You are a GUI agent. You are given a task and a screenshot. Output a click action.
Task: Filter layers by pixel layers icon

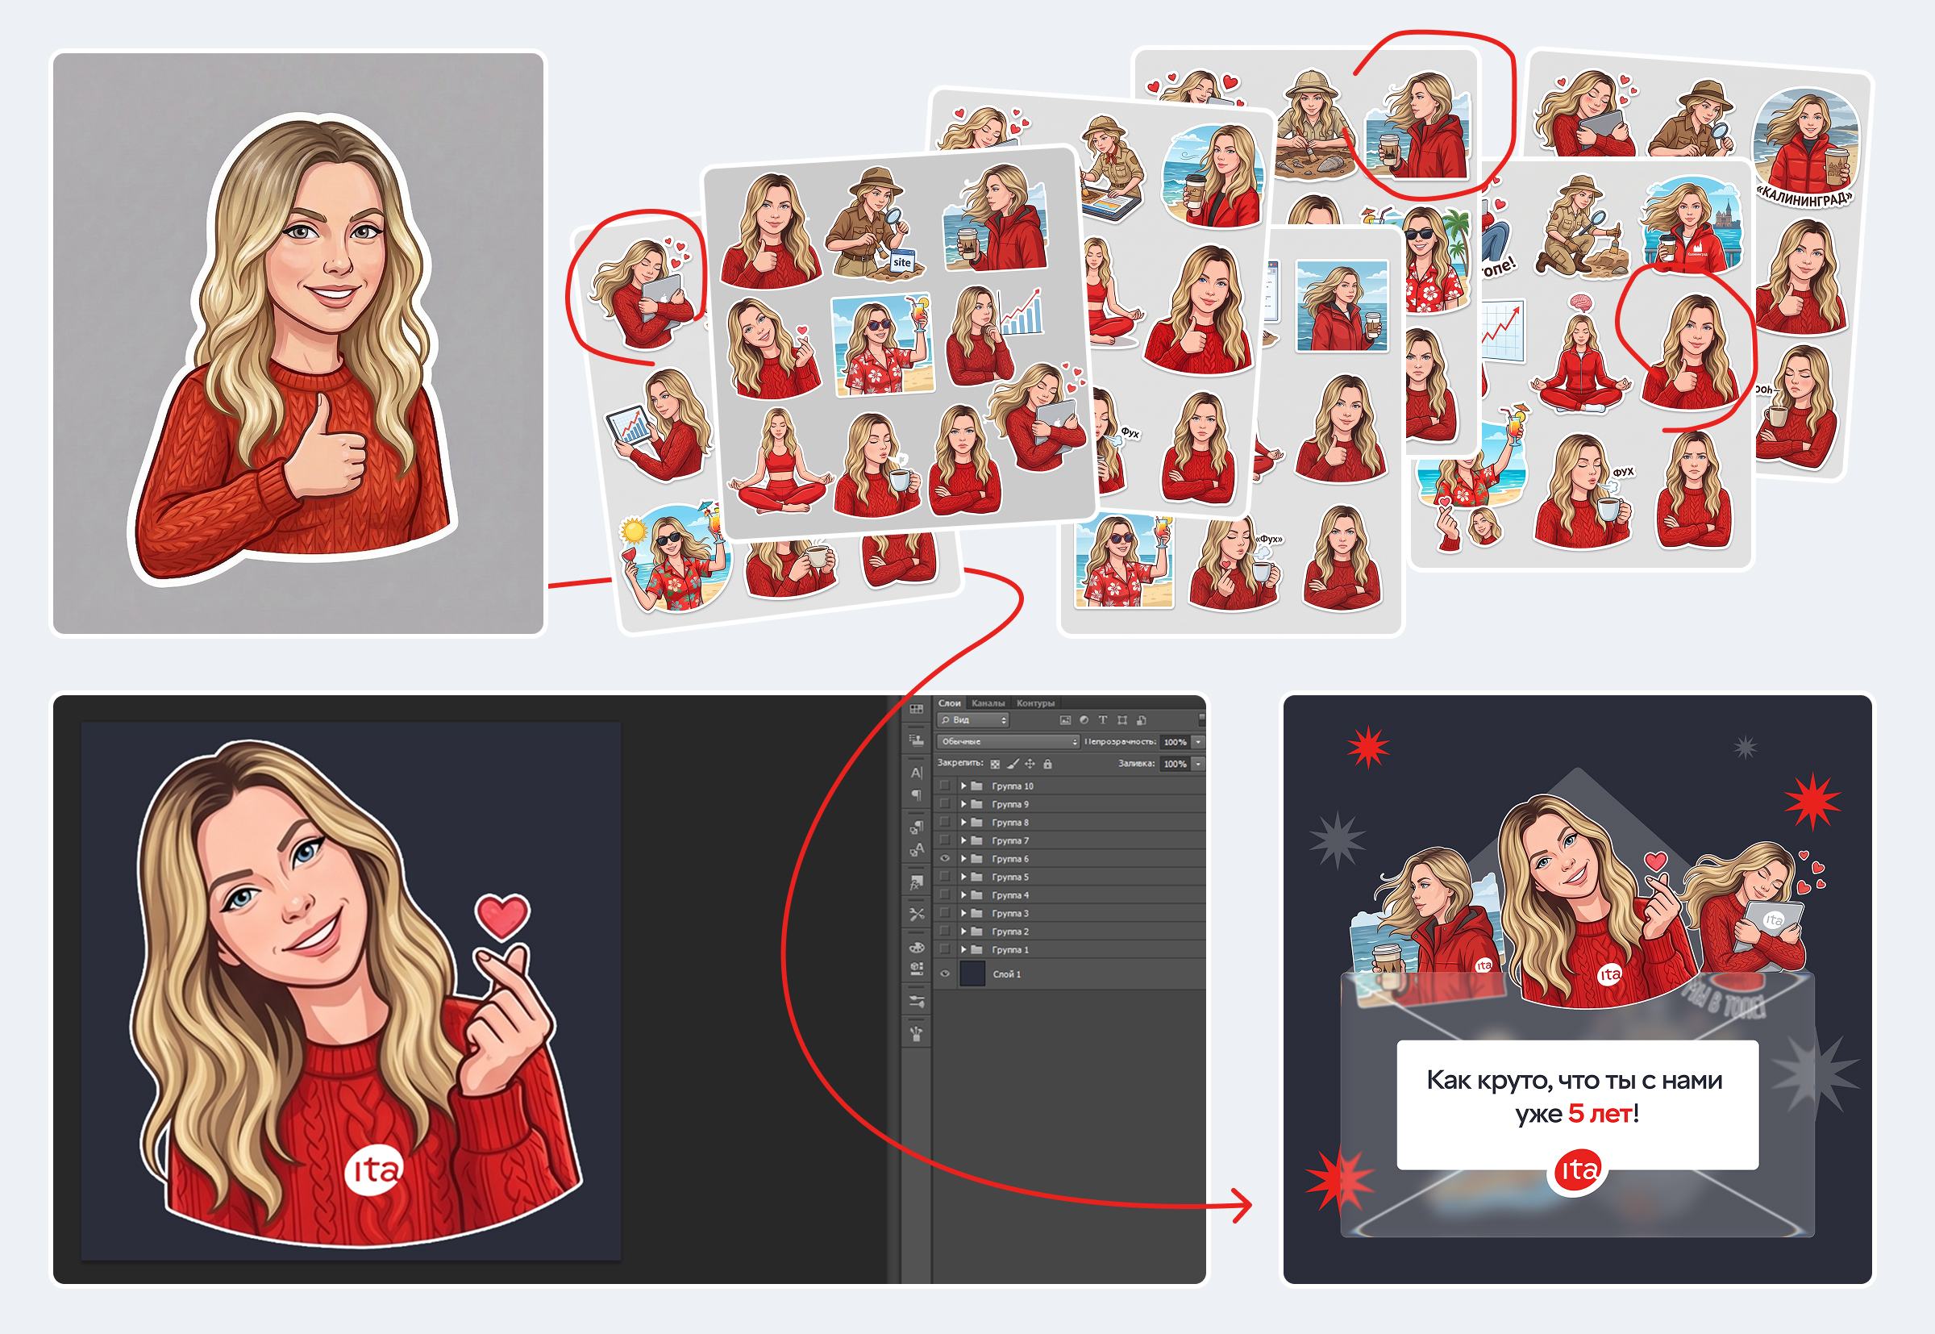click(x=1065, y=719)
